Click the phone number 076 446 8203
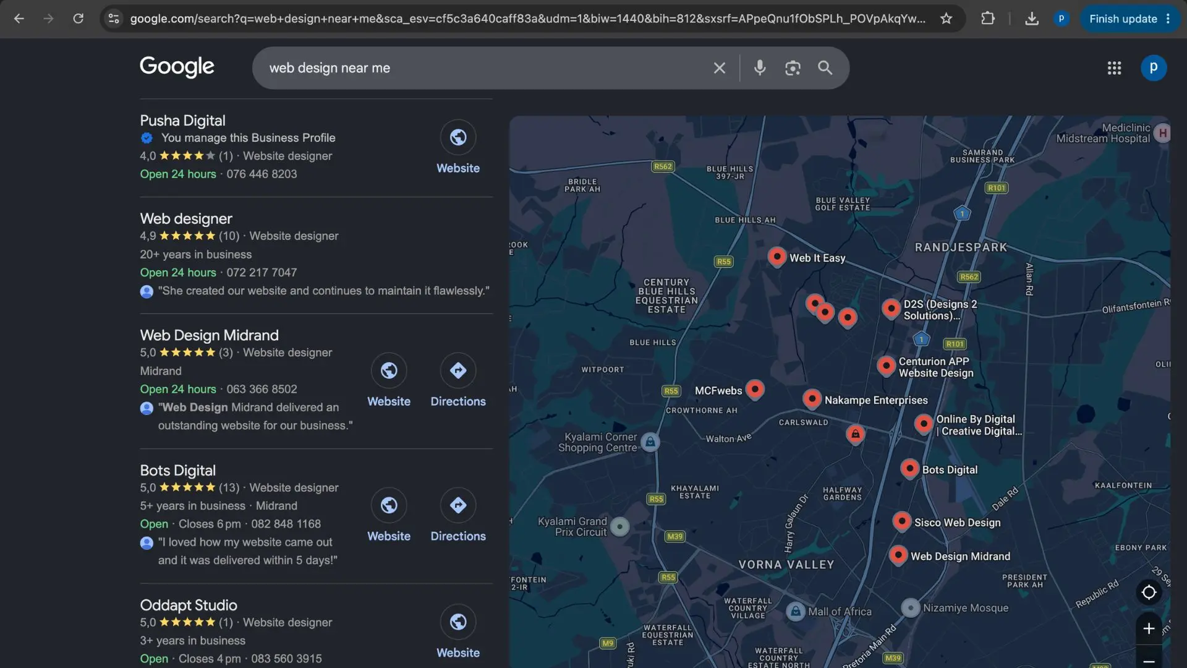Screen dimensions: 1187x668 pos(262,174)
